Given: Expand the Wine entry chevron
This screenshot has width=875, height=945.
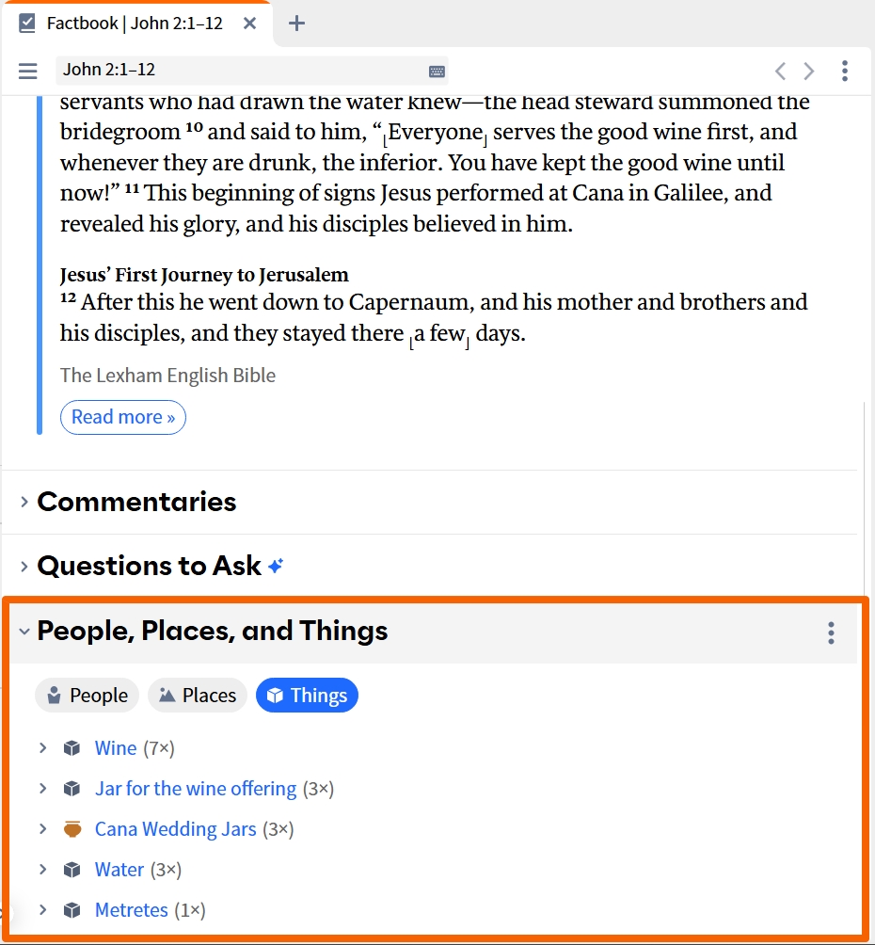Looking at the screenshot, I should pos(42,748).
